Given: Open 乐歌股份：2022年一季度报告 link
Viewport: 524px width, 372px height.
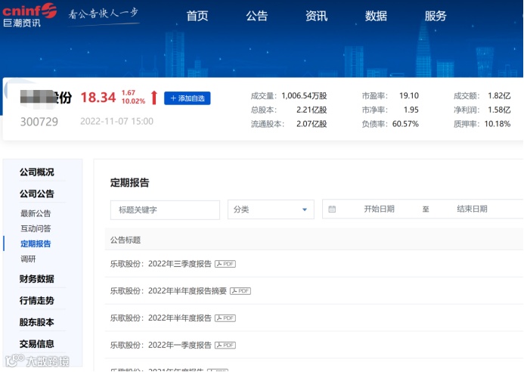Looking at the screenshot, I should click(161, 346).
